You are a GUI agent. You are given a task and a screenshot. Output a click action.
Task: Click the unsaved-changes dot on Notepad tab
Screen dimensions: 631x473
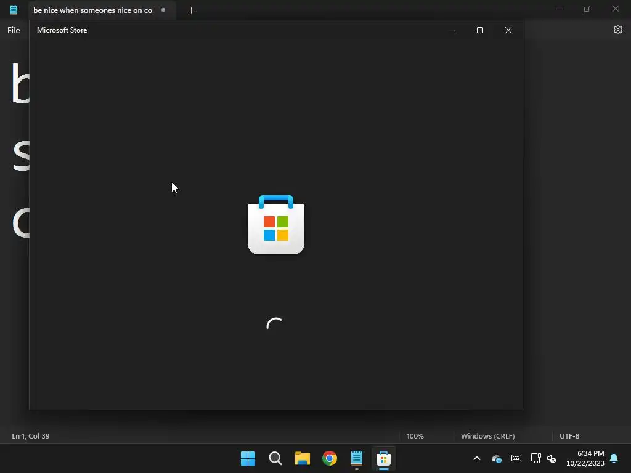163,10
